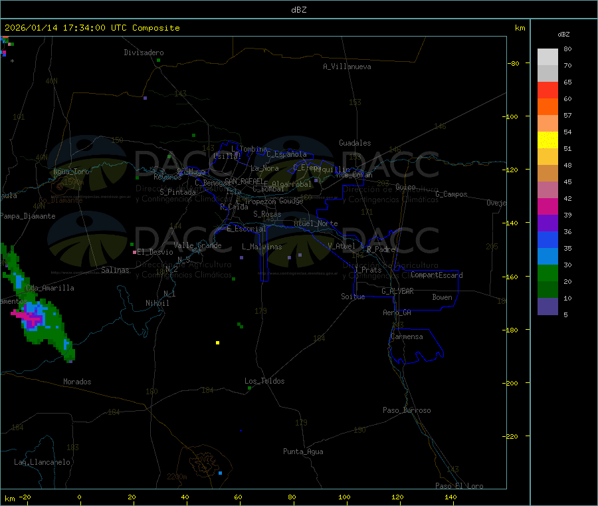Click the Carmensa location label
This screenshot has width=598, height=506.
tap(407, 336)
